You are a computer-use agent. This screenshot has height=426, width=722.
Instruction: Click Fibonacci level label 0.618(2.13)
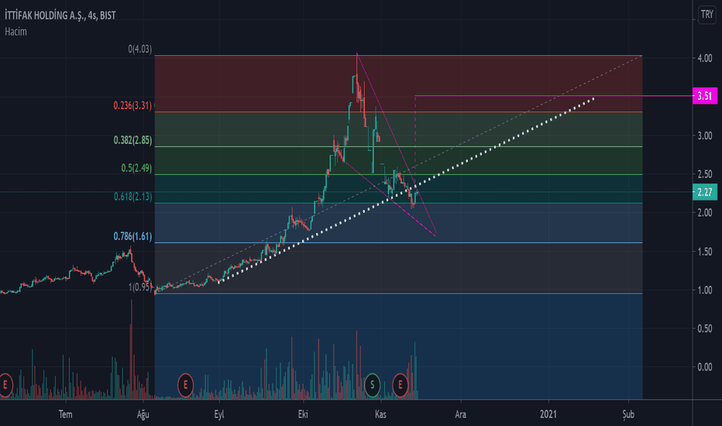132,197
